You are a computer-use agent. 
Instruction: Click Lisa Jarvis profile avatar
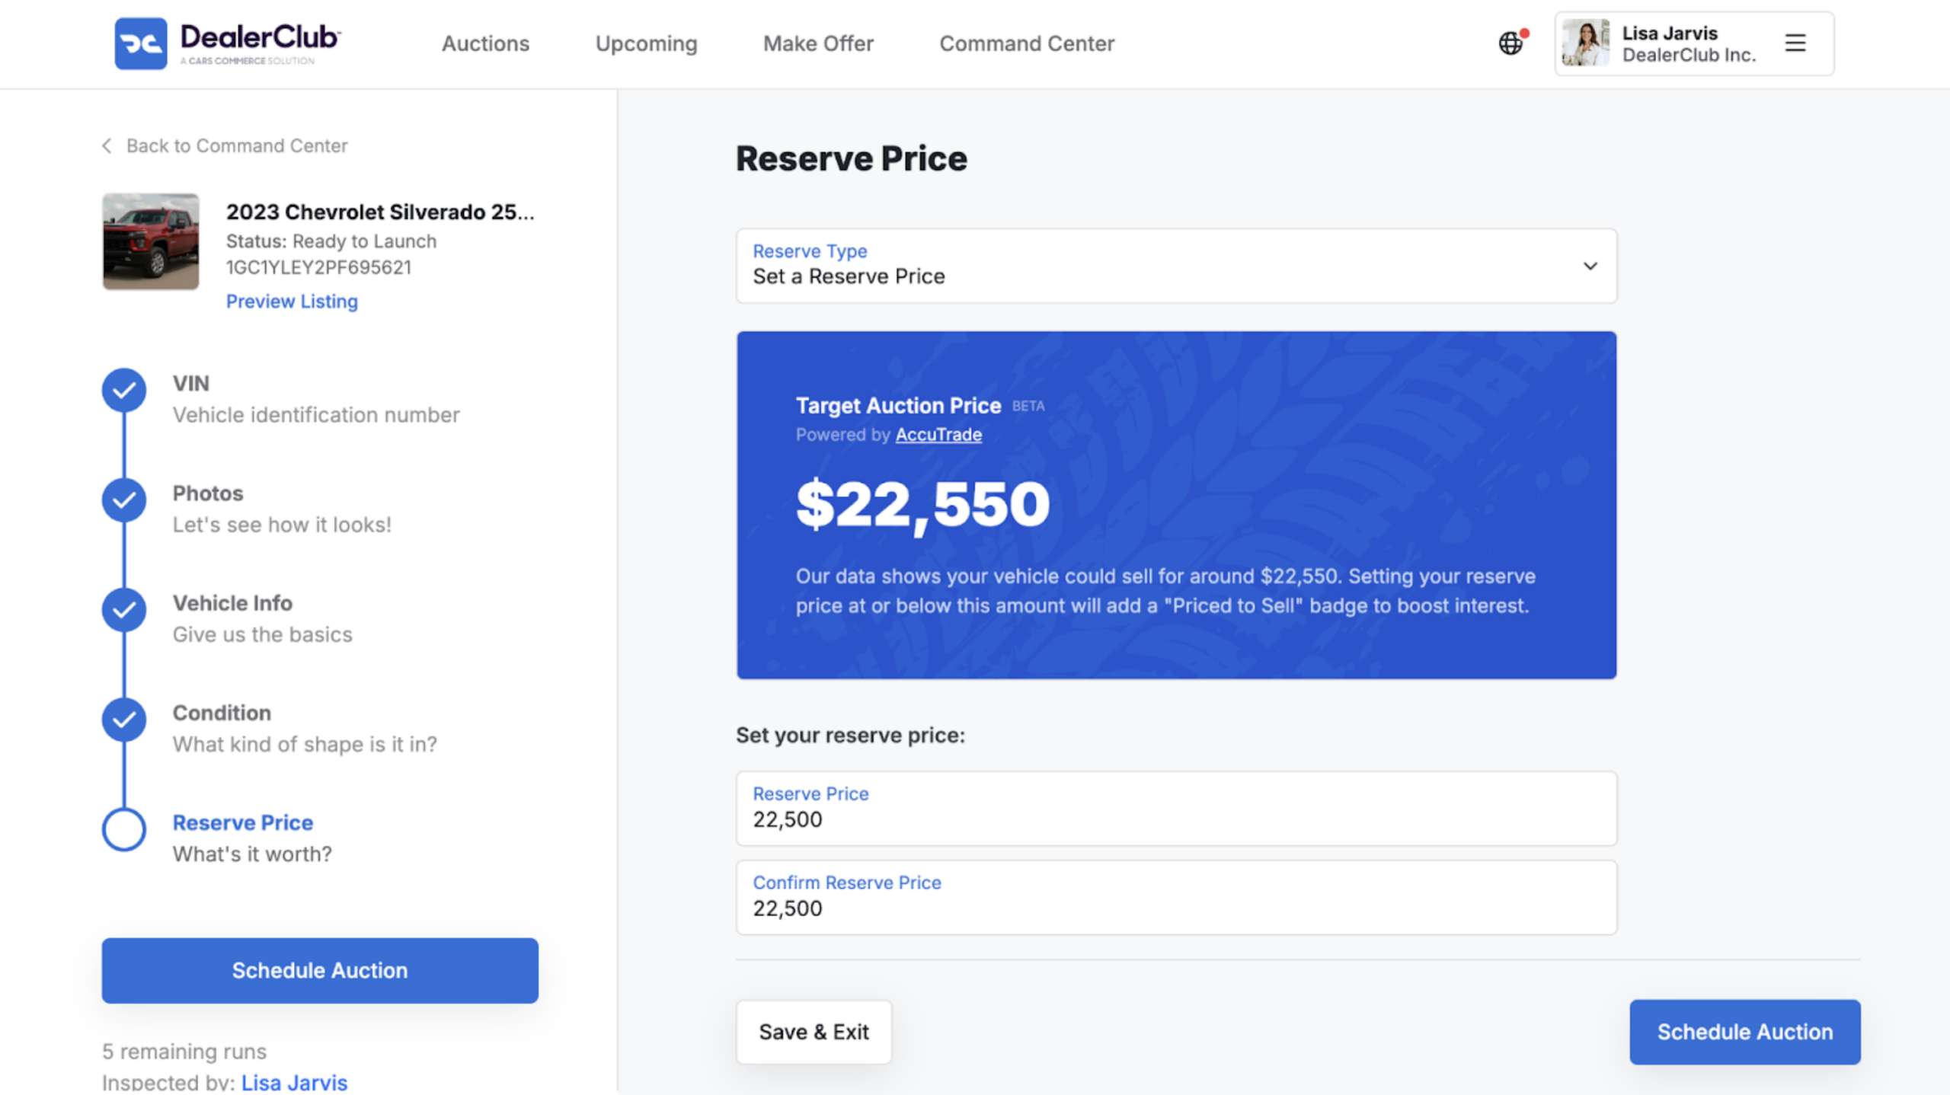(1585, 43)
